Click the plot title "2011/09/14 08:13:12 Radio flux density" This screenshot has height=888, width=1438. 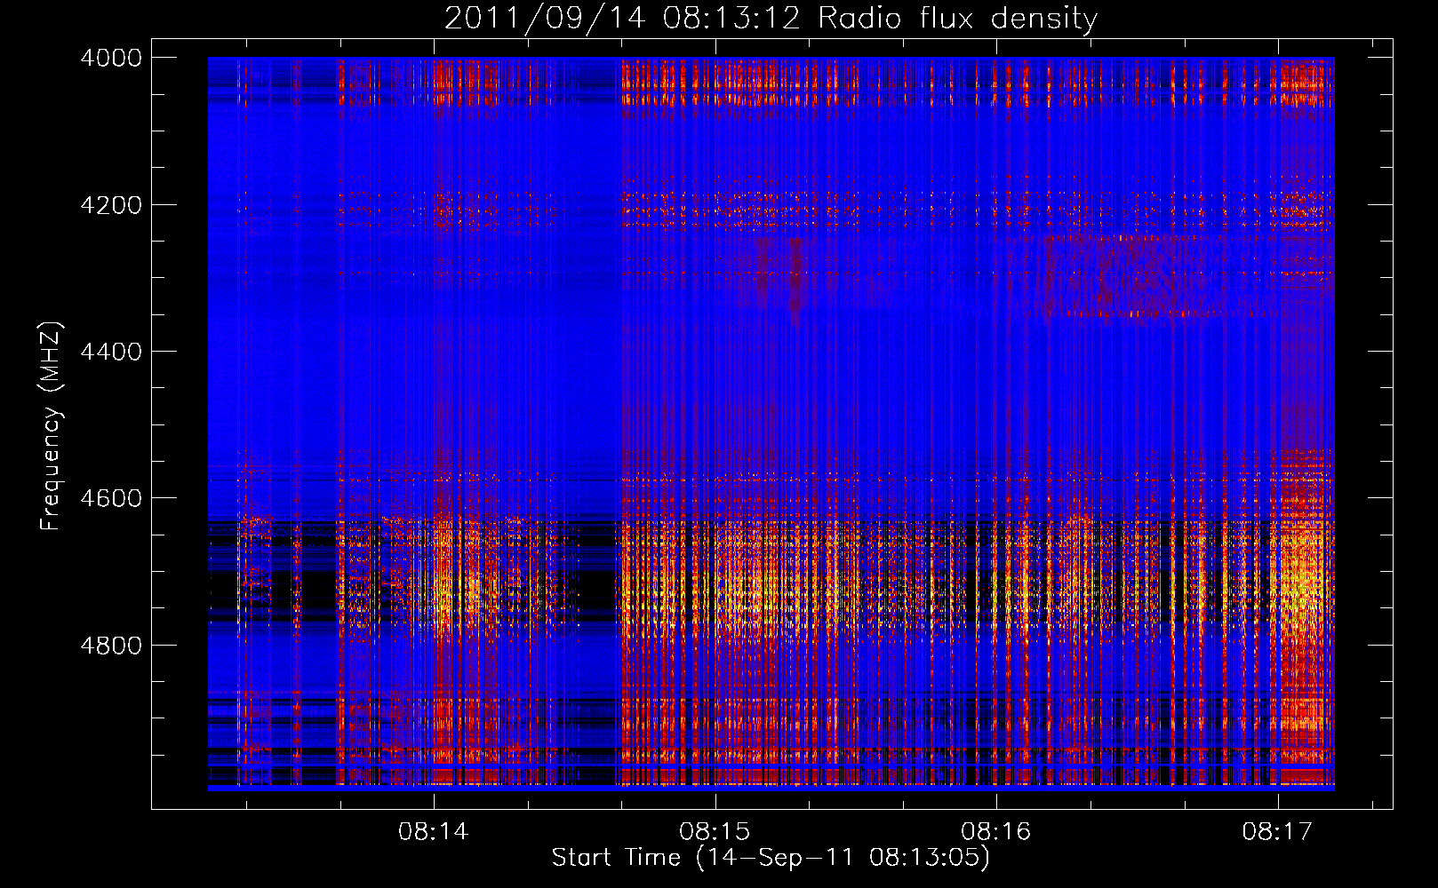[x=771, y=19]
